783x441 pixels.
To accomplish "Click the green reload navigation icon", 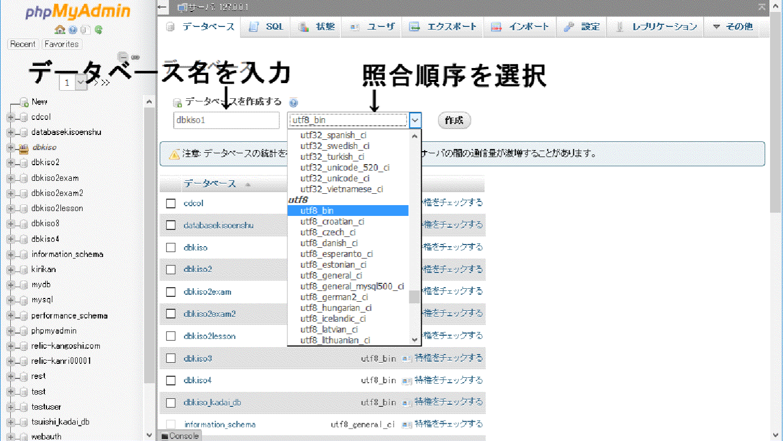I will click(98, 30).
